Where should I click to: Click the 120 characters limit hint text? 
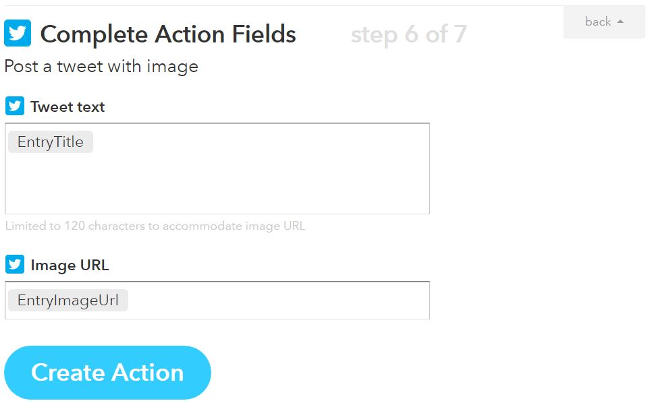coord(155,226)
